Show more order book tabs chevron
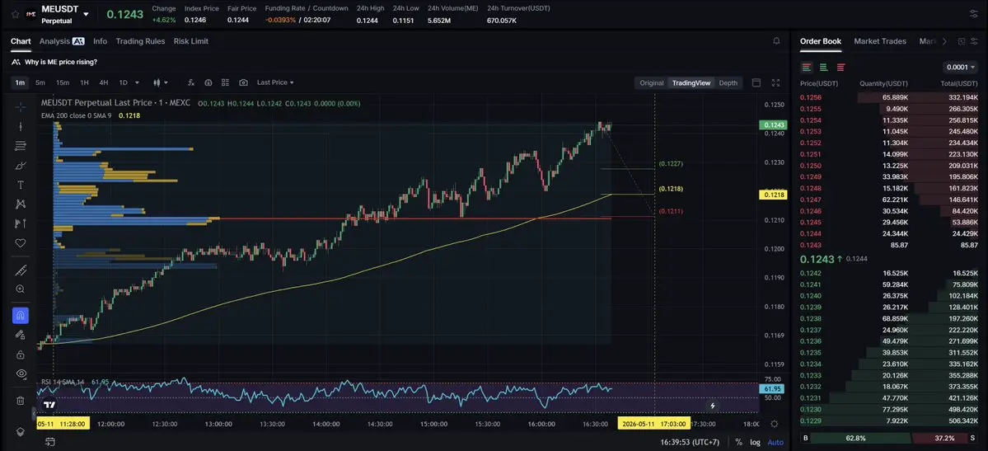 click(944, 41)
